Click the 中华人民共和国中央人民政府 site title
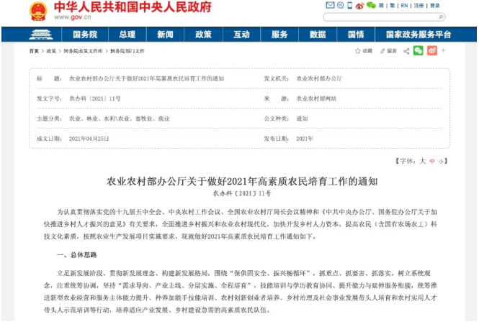Image resolution: width=479 pixels, height=324 pixels. [133, 6]
